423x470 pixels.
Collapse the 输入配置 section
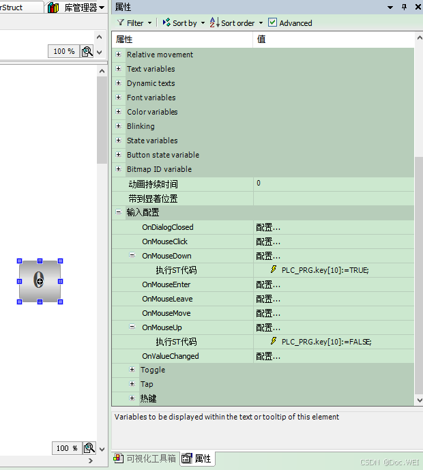coord(119,212)
